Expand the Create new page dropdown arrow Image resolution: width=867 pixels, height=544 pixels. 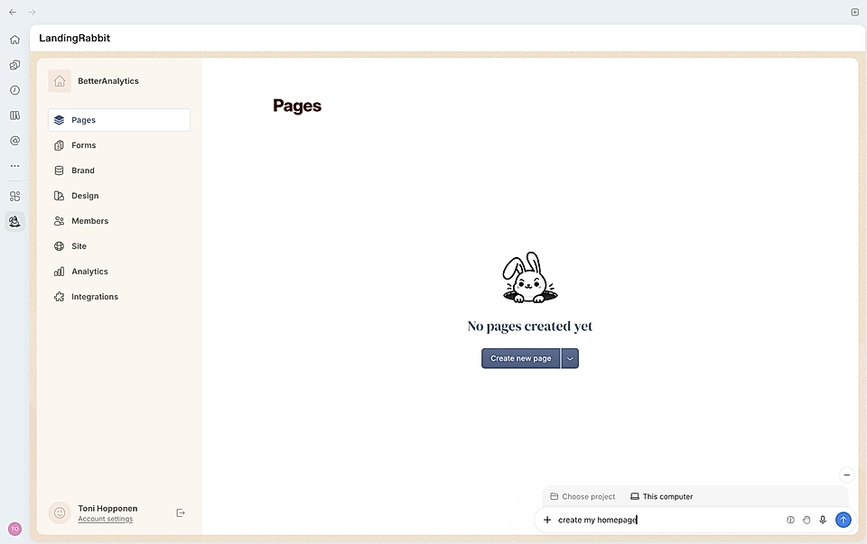pos(570,358)
